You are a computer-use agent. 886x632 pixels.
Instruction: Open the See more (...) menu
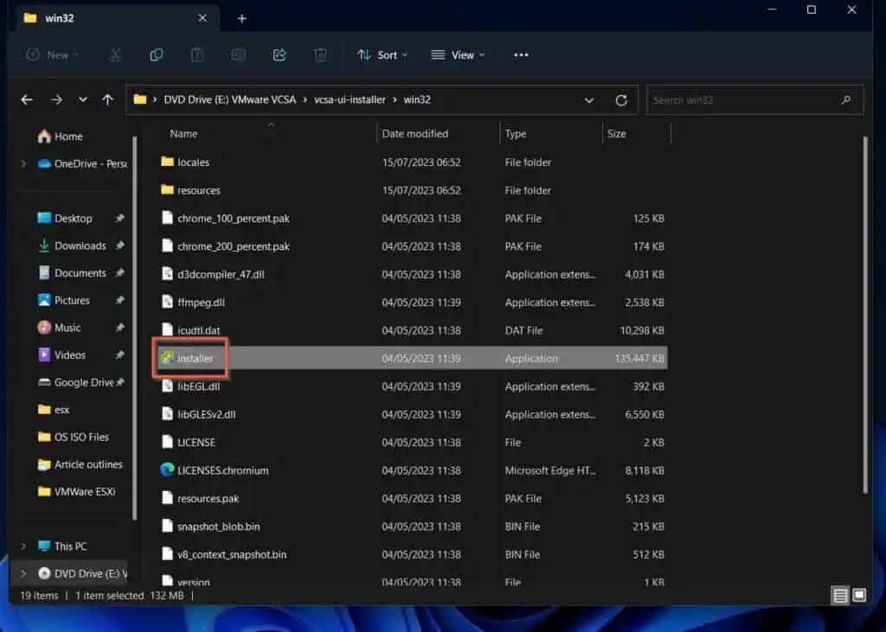click(x=521, y=54)
